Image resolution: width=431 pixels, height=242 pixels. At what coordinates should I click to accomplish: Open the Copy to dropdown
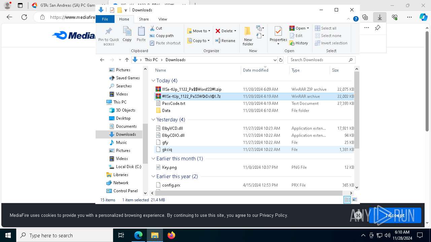coord(198,41)
